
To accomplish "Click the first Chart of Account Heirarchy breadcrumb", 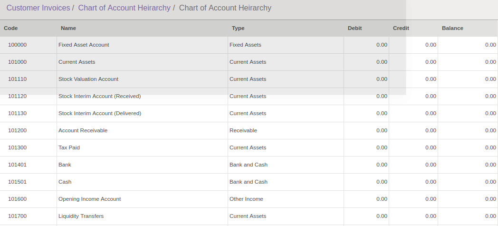I will [x=124, y=8].
